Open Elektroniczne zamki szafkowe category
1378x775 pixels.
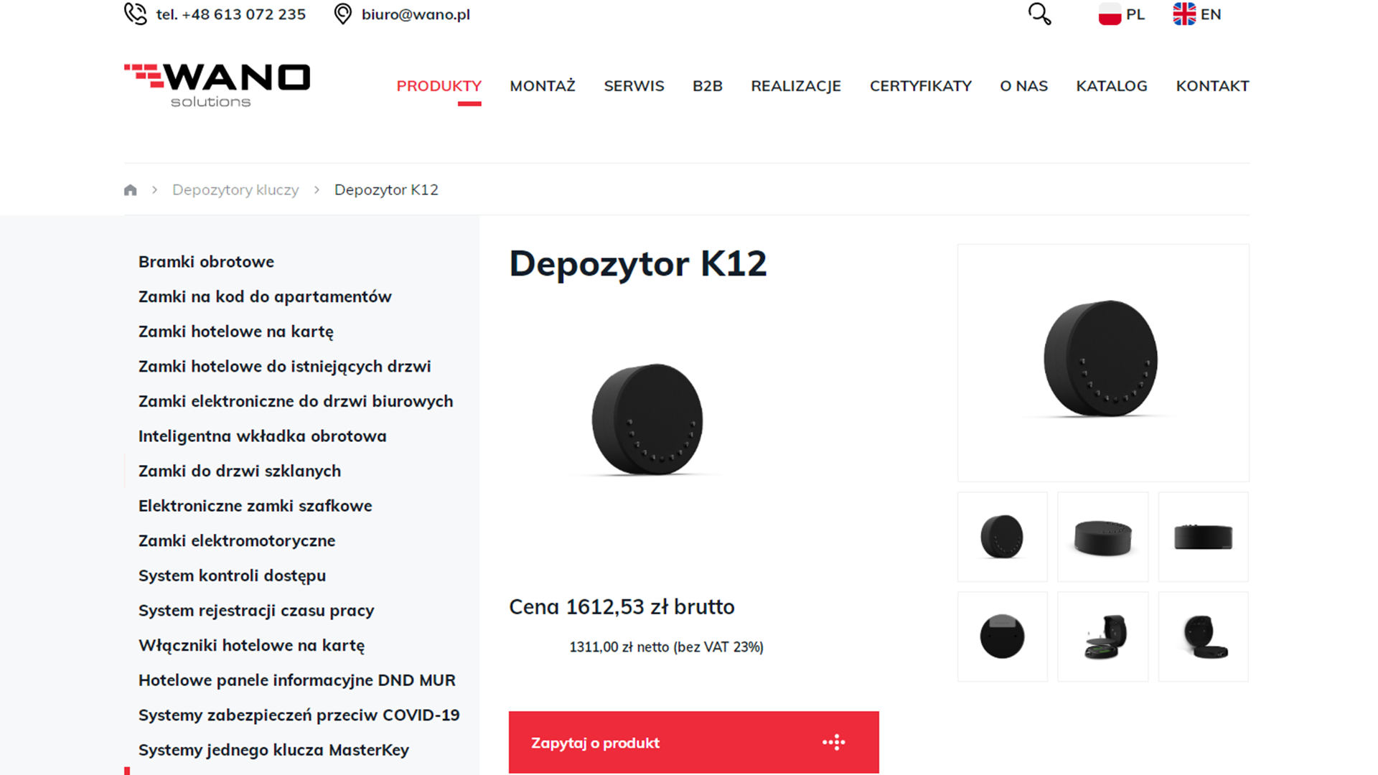pyautogui.click(x=256, y=506)
